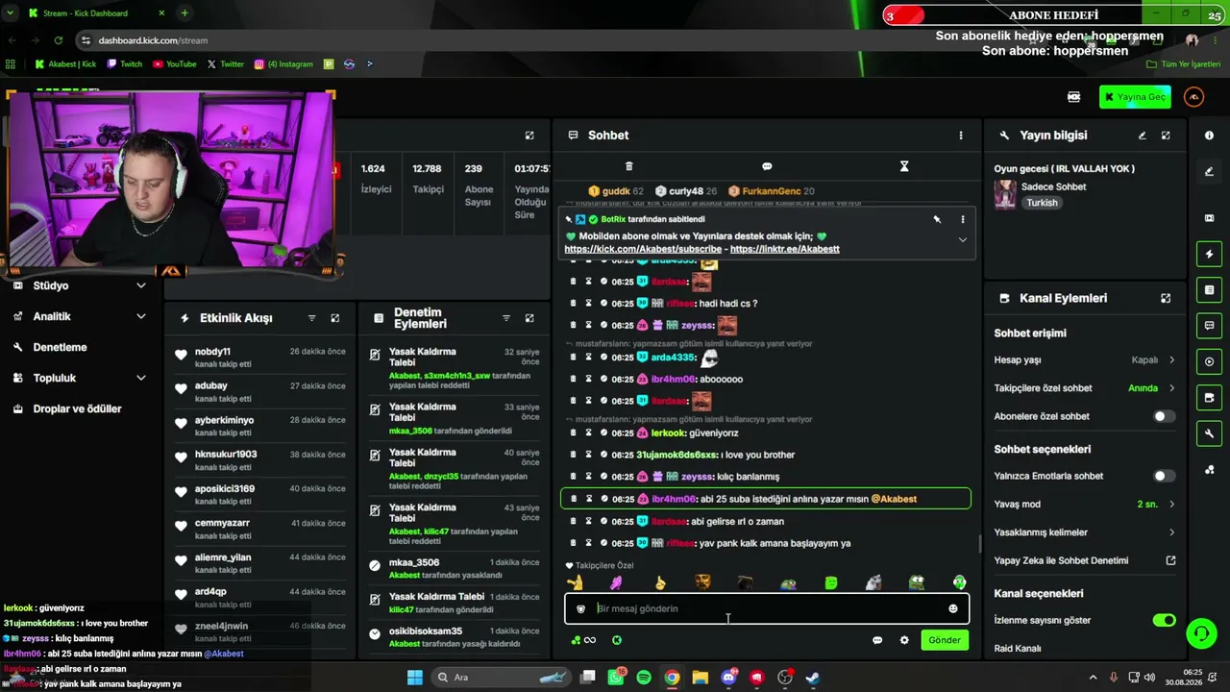Screen dimensions: 1230x692
Task: Open Hesap yaşı setting chevron
Action: pyautogui.click(x=1171, y=360)
